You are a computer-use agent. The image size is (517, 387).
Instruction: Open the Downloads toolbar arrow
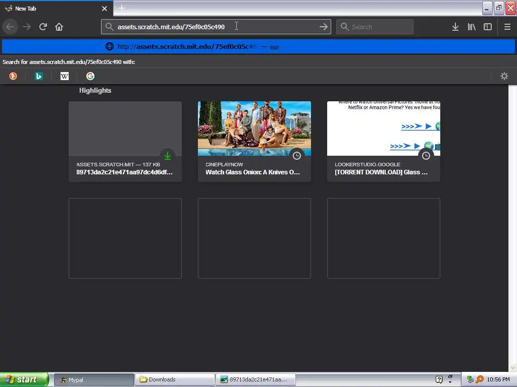[x=455, y=27]
